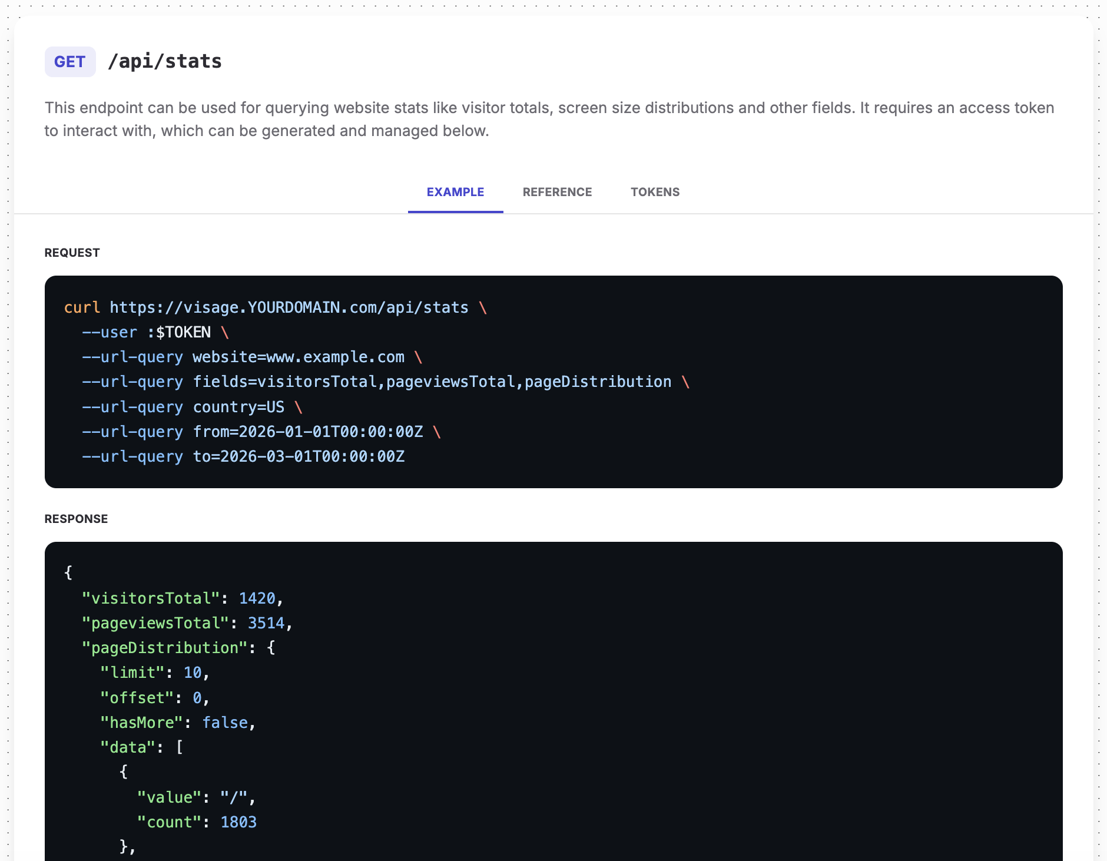Click the "pageDistribution" key in response

164,648
